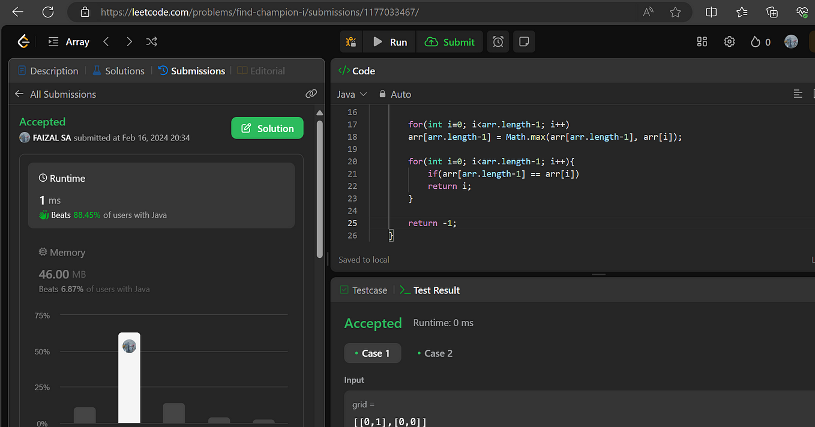Click the green Solution button
Image resolution: width=815 pixels, height=427 pixels.
(267, 128)
